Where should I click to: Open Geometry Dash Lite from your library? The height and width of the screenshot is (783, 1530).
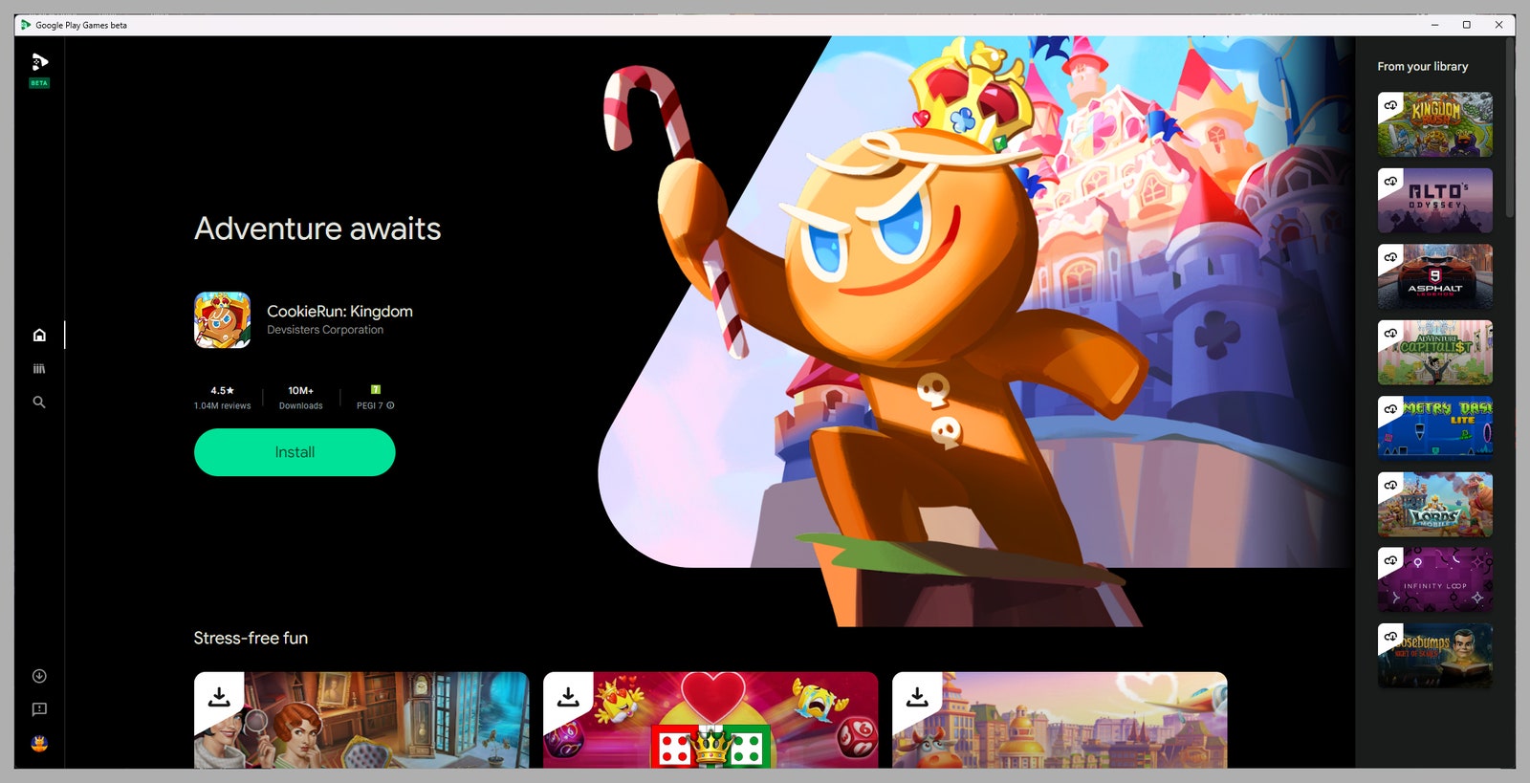[x=1434, y=428]
